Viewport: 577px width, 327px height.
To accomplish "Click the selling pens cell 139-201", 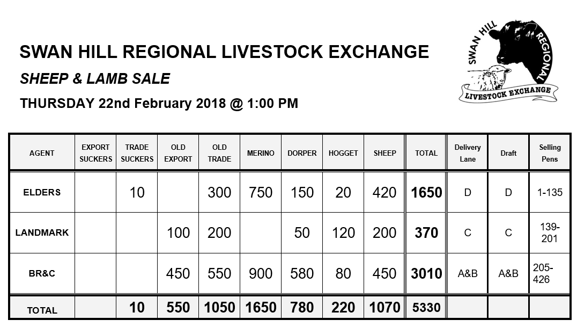I will [550, 232].
